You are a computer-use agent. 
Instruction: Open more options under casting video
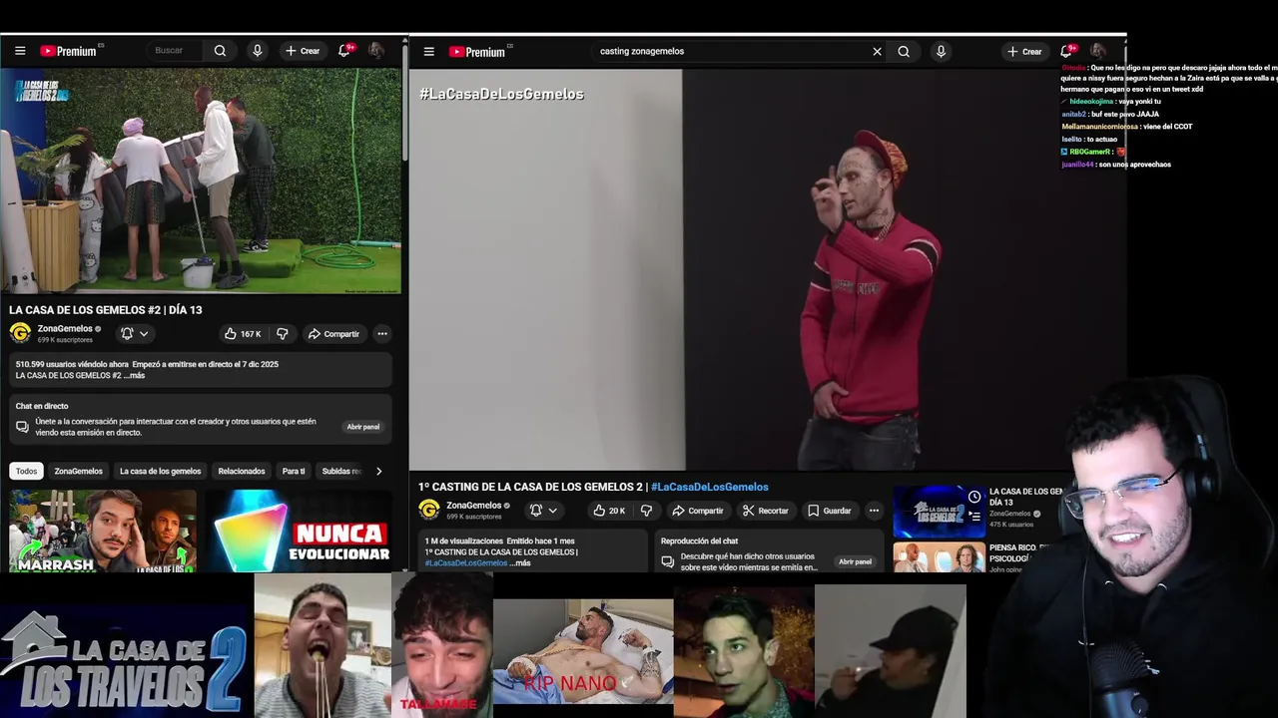874,511
